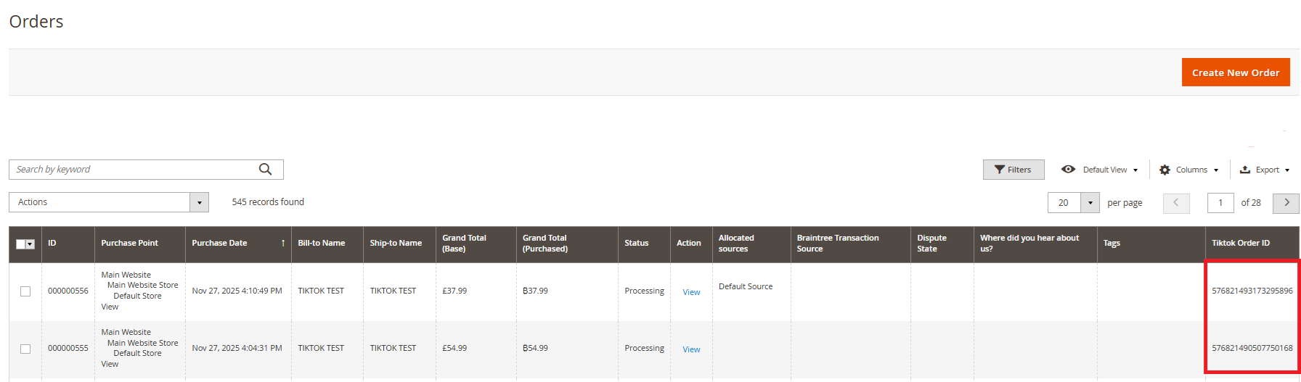Check the box for order 000000555
This screenshot has height=382, width=1301.
click(25, 349)
